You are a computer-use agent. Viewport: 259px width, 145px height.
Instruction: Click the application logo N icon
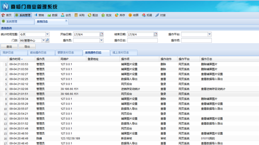5,6
